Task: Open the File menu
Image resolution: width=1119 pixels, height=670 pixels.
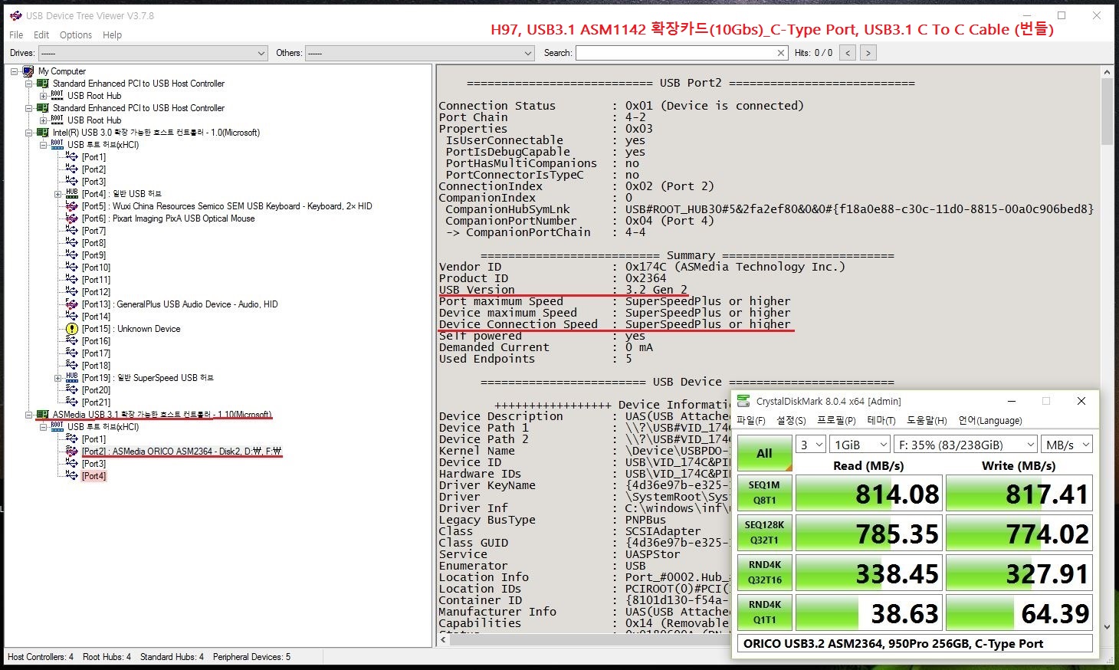Action: pyautogui.click(x=16, y=35)
